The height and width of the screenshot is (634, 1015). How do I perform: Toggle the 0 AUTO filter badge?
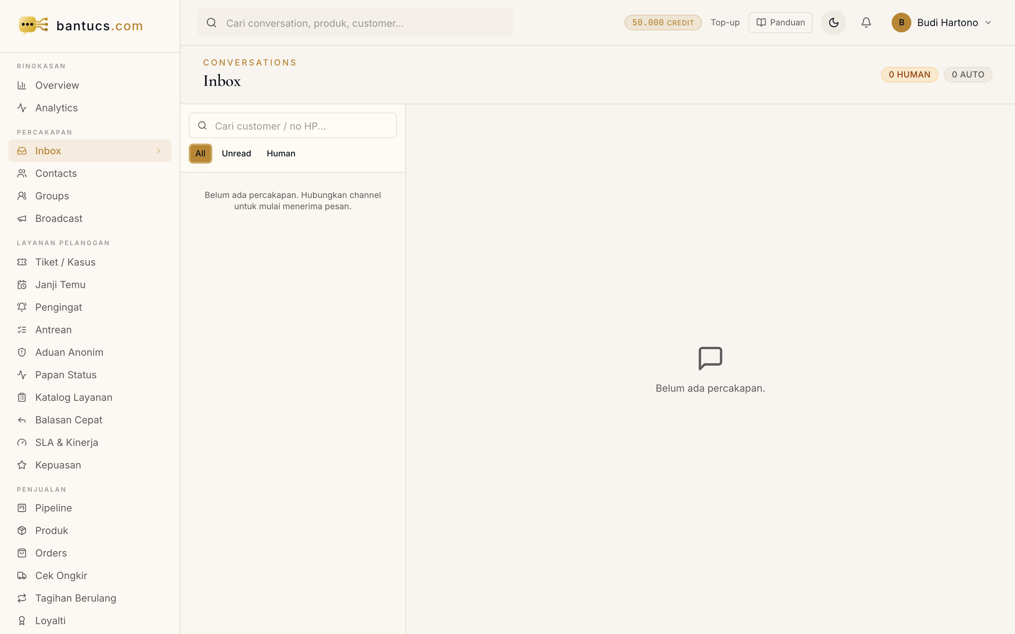coord(968,75)
